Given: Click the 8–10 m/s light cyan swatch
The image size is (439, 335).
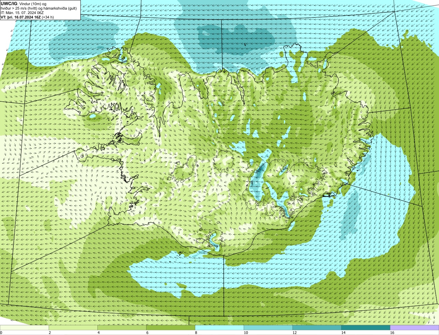Looking at the screenshot, I should tap(219, 327).
